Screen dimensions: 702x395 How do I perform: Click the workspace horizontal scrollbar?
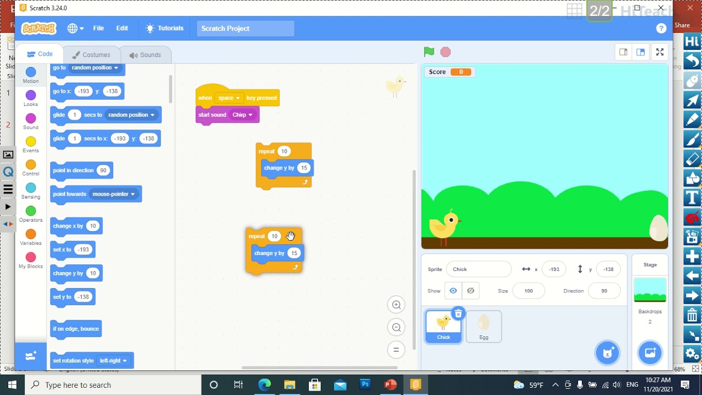[319, 368]
